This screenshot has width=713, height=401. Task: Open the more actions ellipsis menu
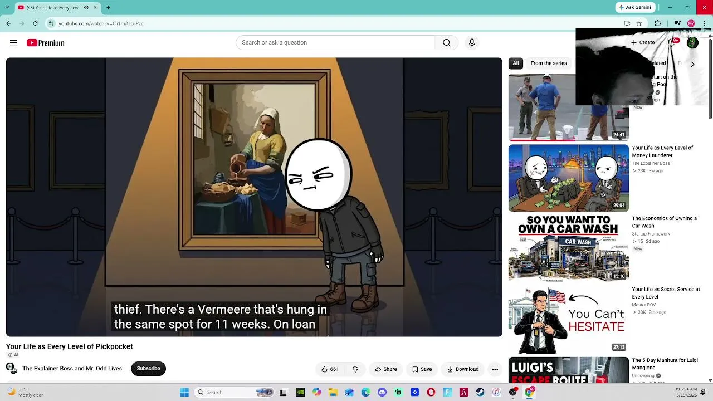[495, 369]
